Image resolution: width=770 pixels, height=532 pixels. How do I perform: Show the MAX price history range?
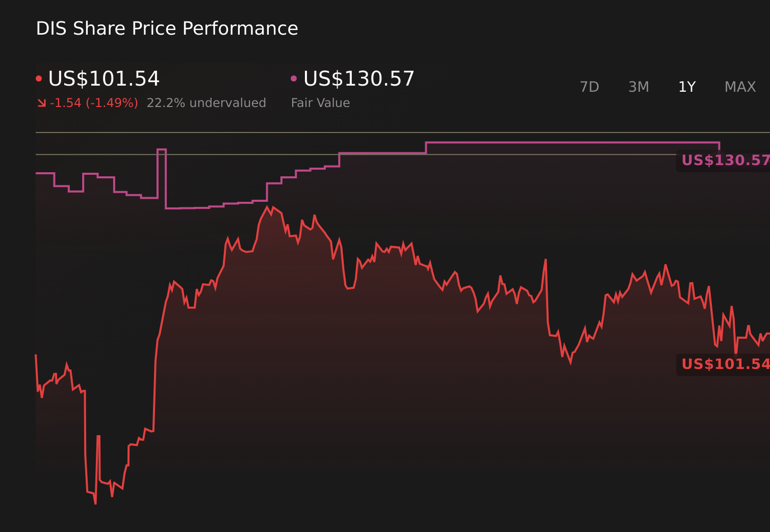[x=740, y=87]
